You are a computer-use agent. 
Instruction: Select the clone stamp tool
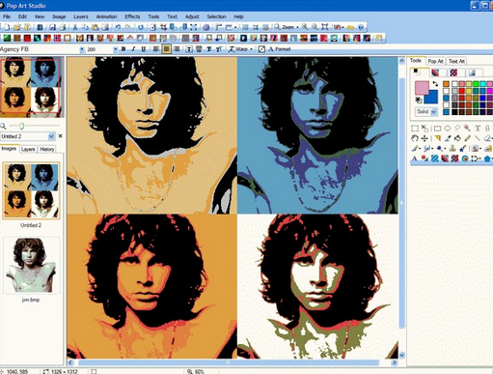(452, 149)
